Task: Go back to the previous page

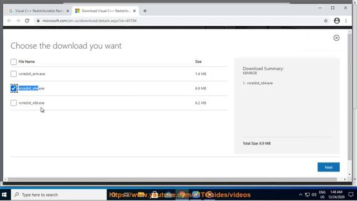Action: pyautogui.click(x=9, y=21)
